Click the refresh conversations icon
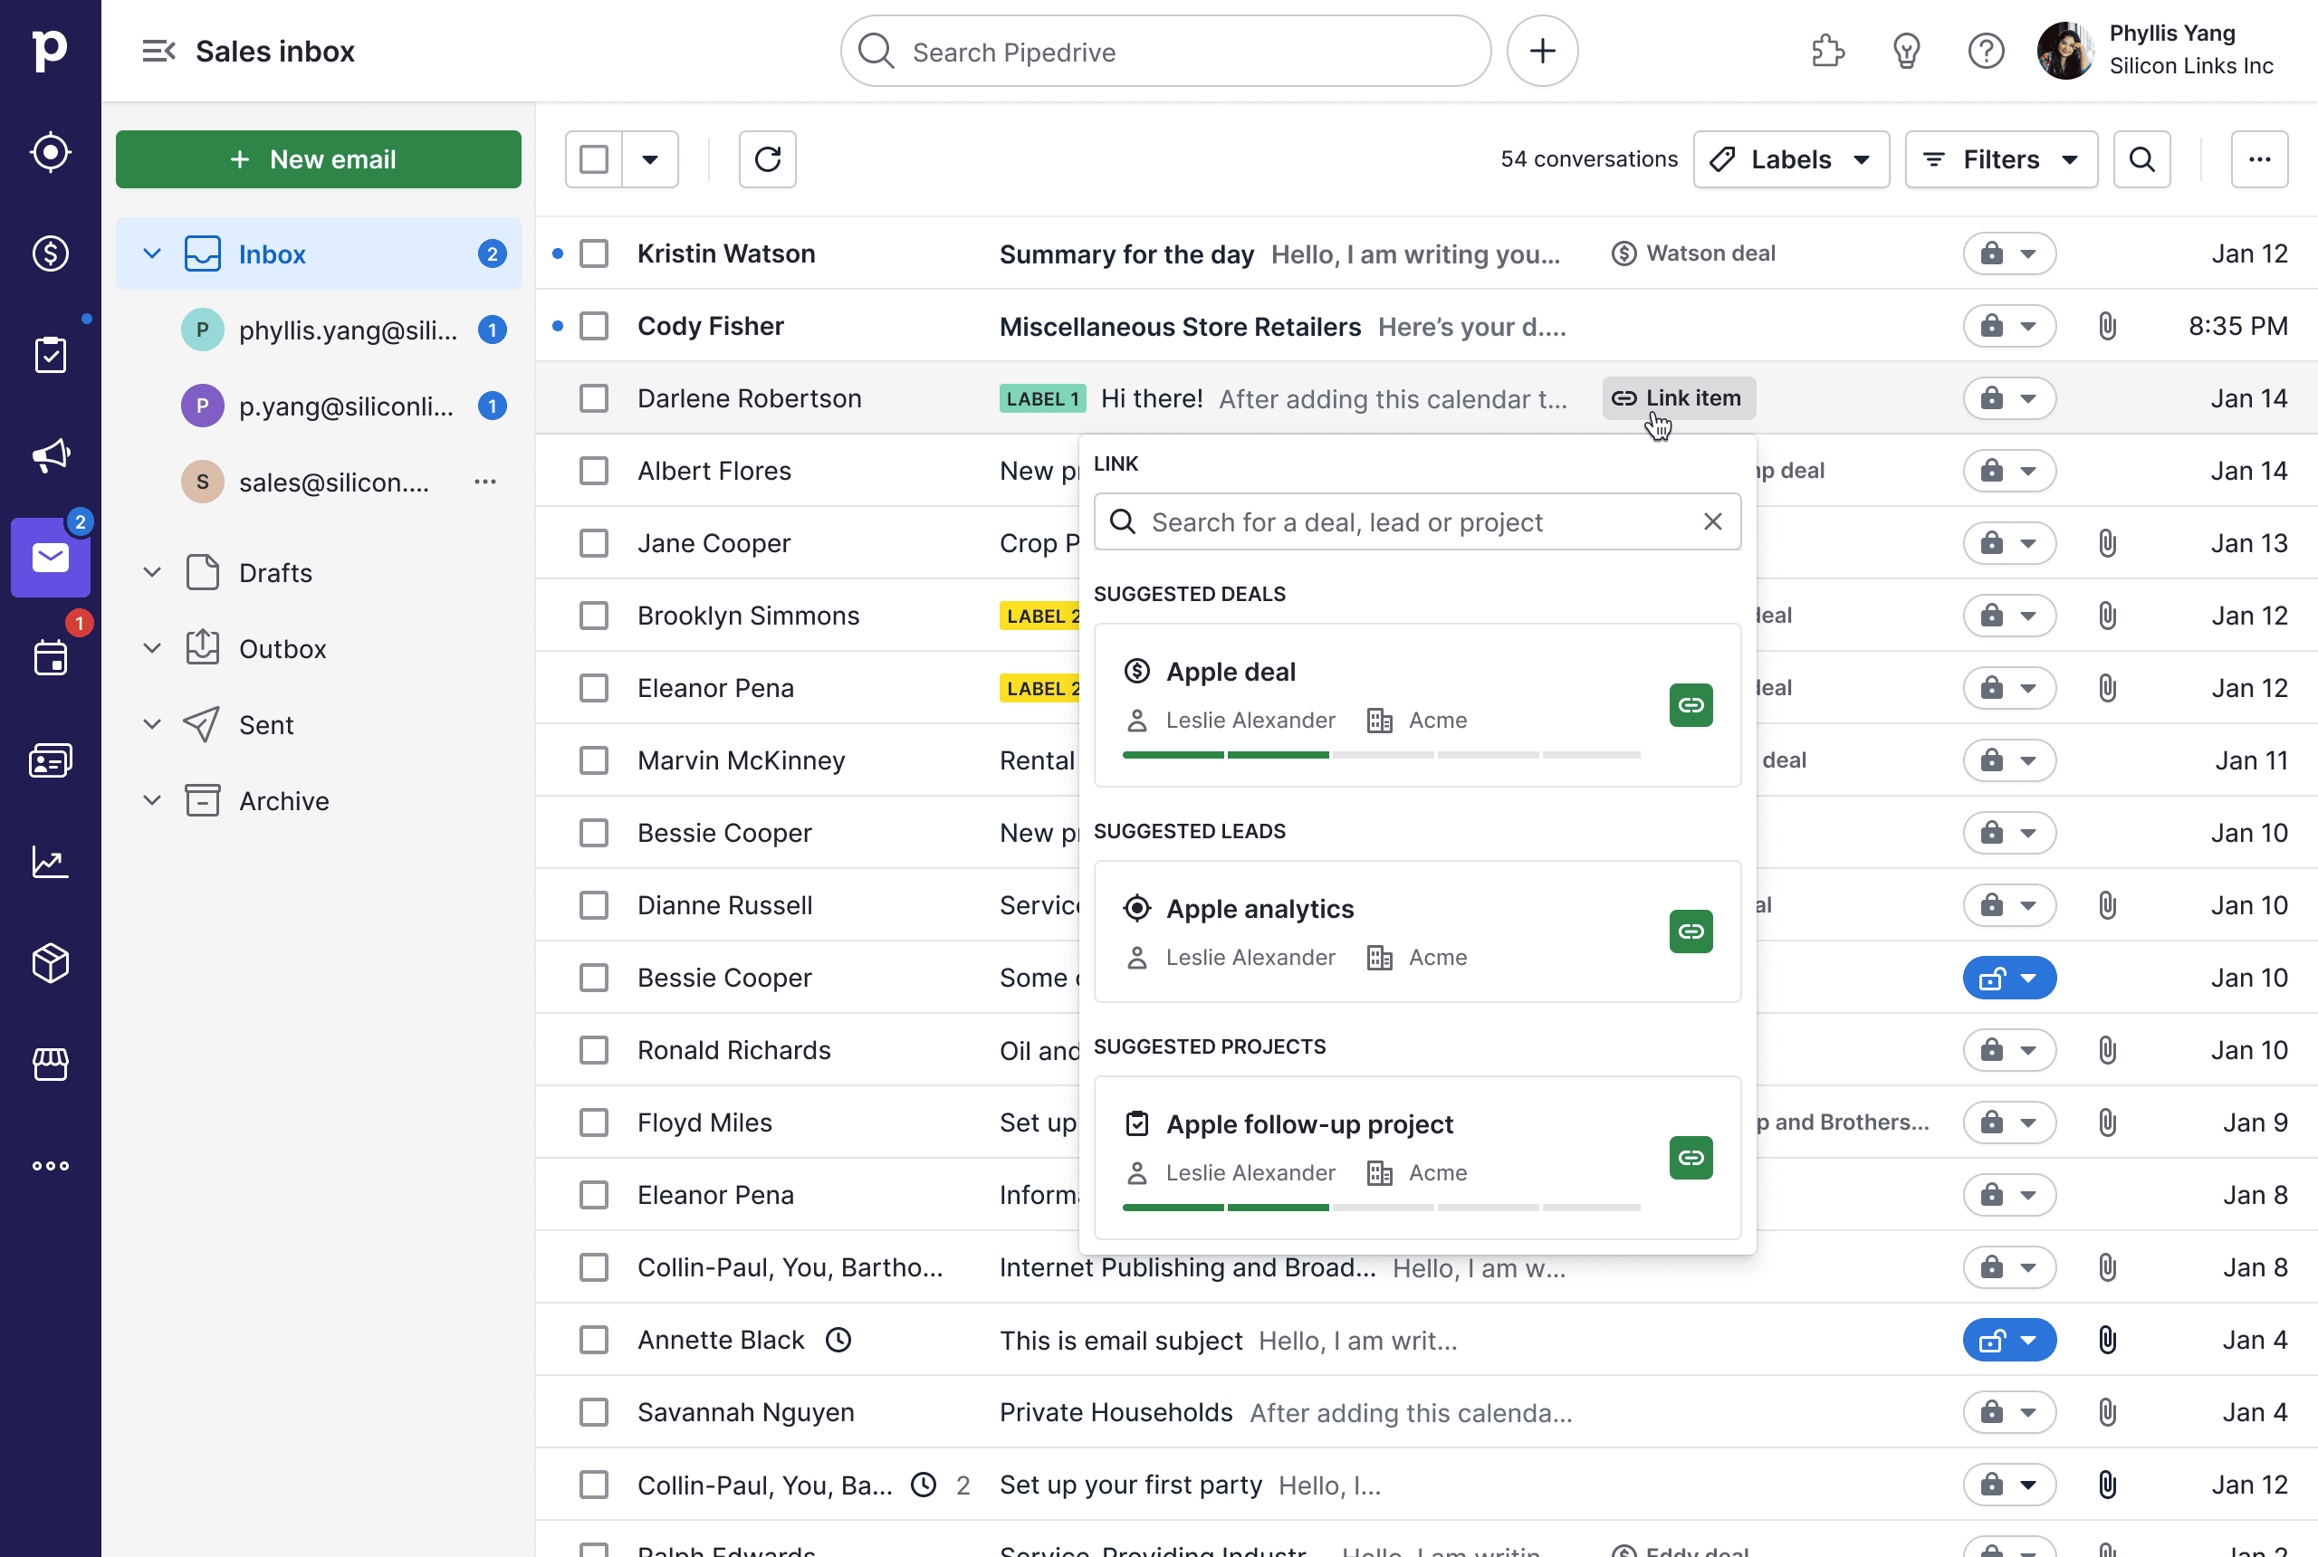The height and width of the screenshot is (1557, 2318). (x=766, y=158)
